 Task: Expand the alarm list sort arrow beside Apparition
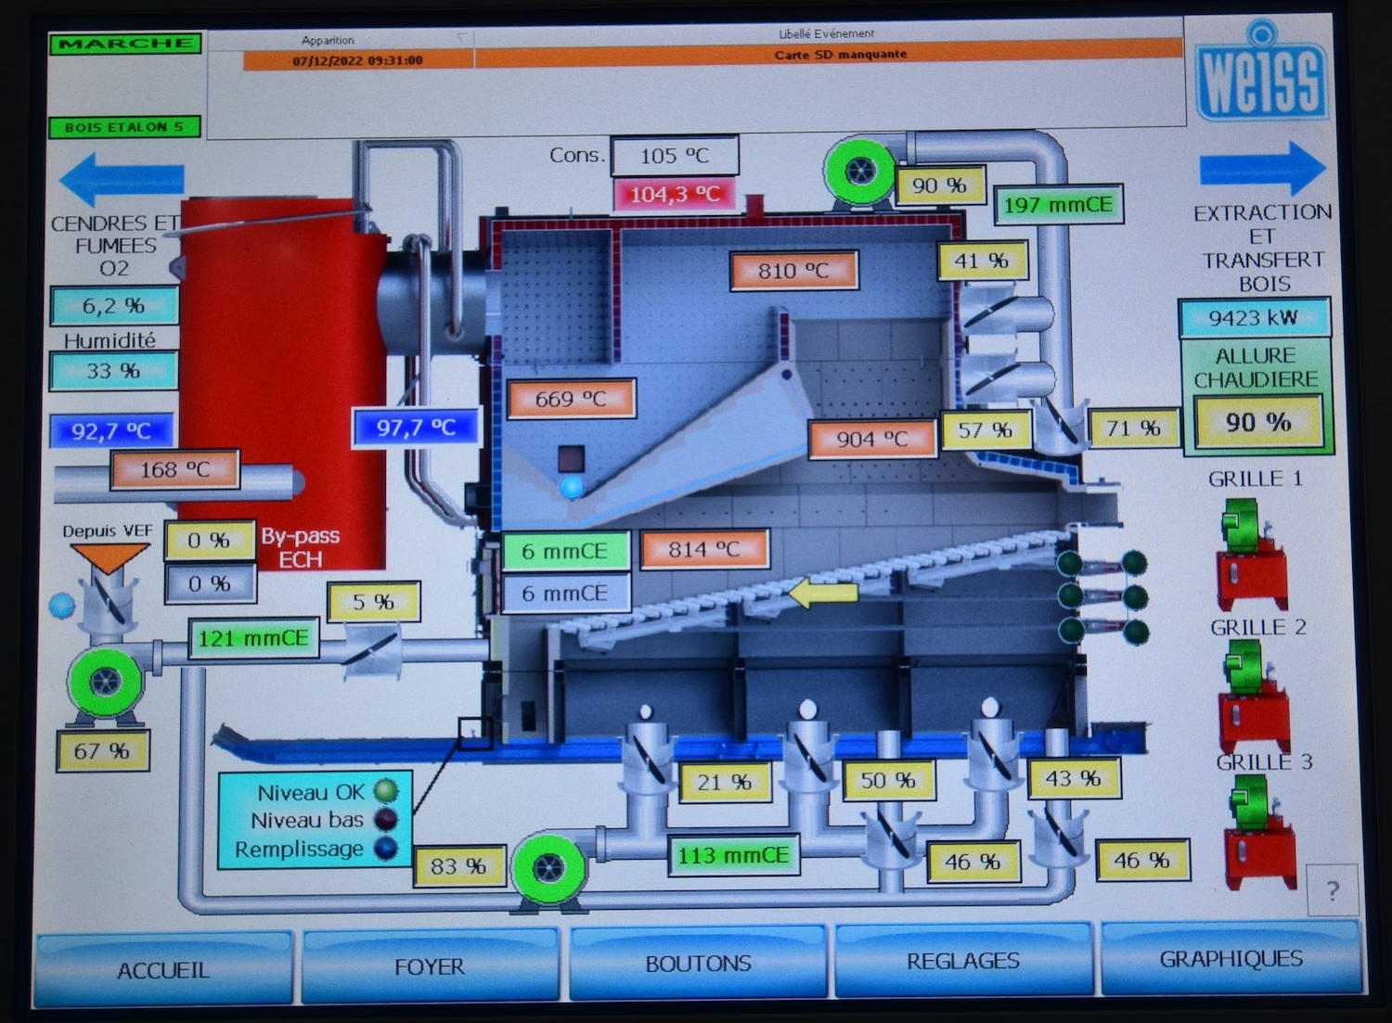pos(462,39)
